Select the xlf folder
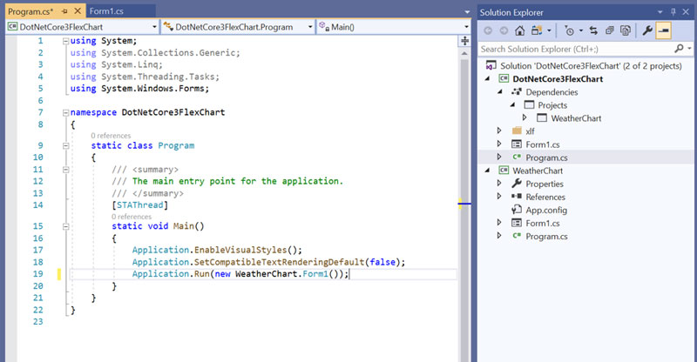 pos(530,131)
